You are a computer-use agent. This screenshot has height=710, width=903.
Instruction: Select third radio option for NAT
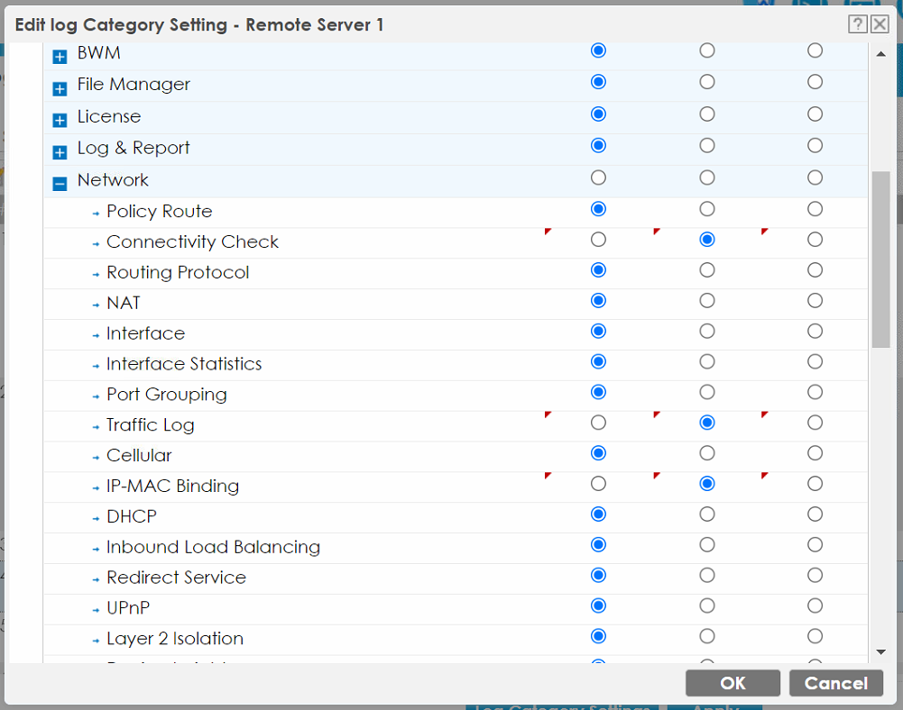815,300
